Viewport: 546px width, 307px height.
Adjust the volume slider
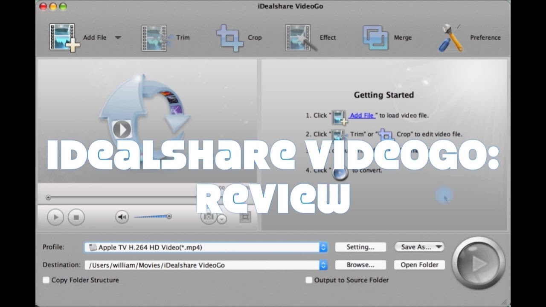[153, 217]
